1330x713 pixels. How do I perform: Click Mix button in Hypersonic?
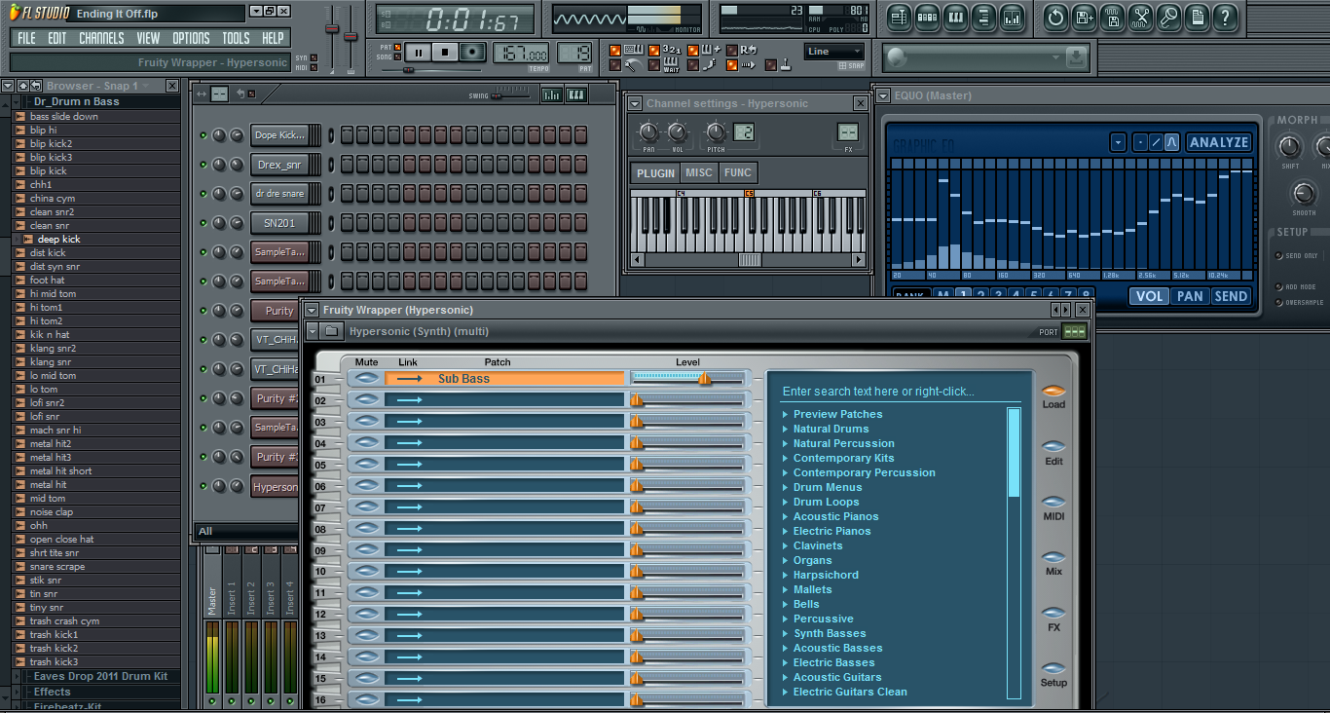1053,564
